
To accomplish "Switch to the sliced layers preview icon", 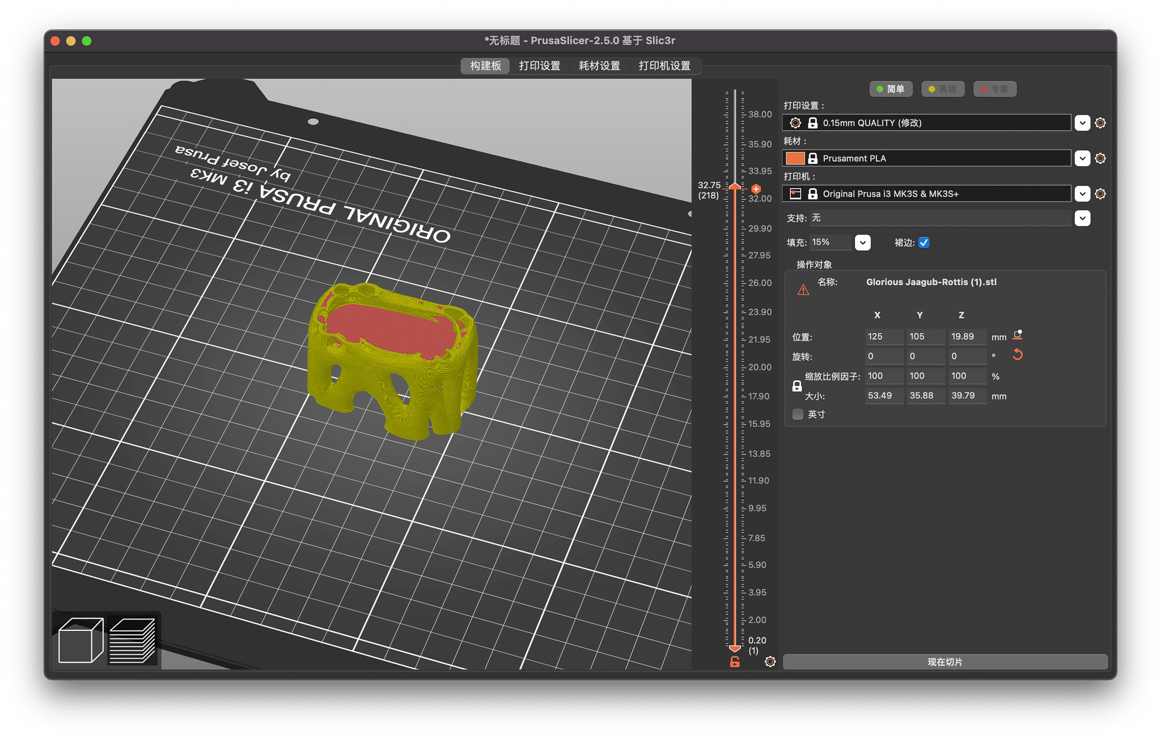I will click(x=132, y=641).
